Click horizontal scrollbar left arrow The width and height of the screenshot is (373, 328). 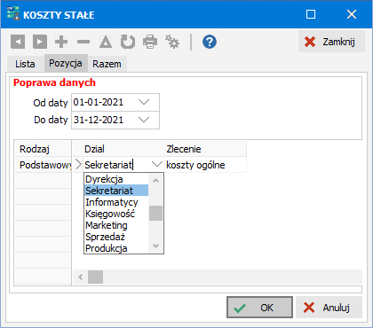coord(80,277)
